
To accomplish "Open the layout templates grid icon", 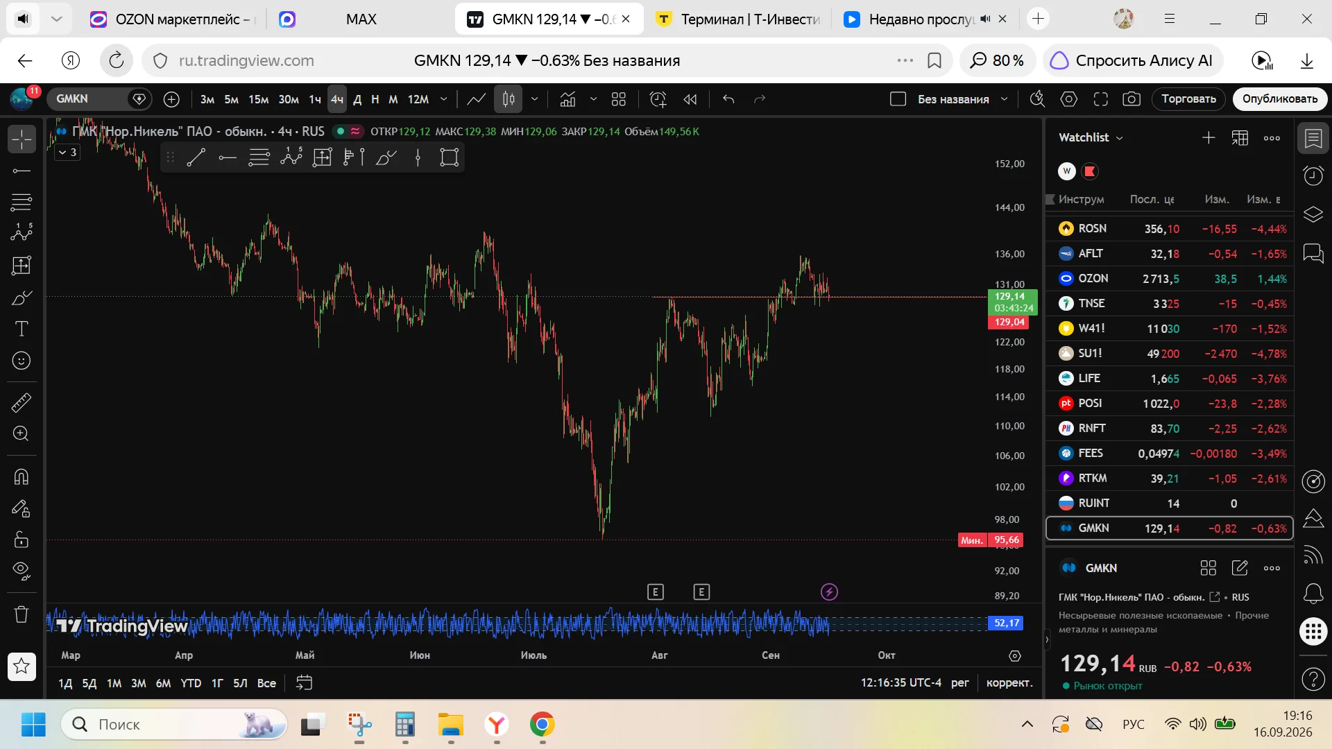I will [619, 99].
